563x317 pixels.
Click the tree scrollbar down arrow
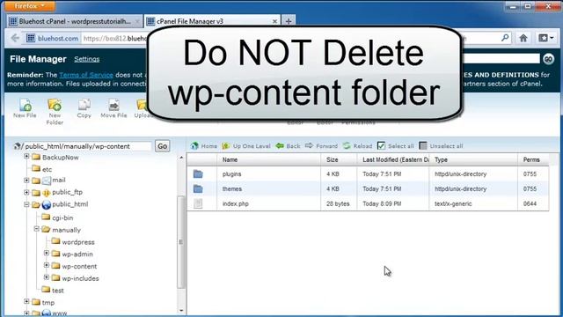pos(181,310)
